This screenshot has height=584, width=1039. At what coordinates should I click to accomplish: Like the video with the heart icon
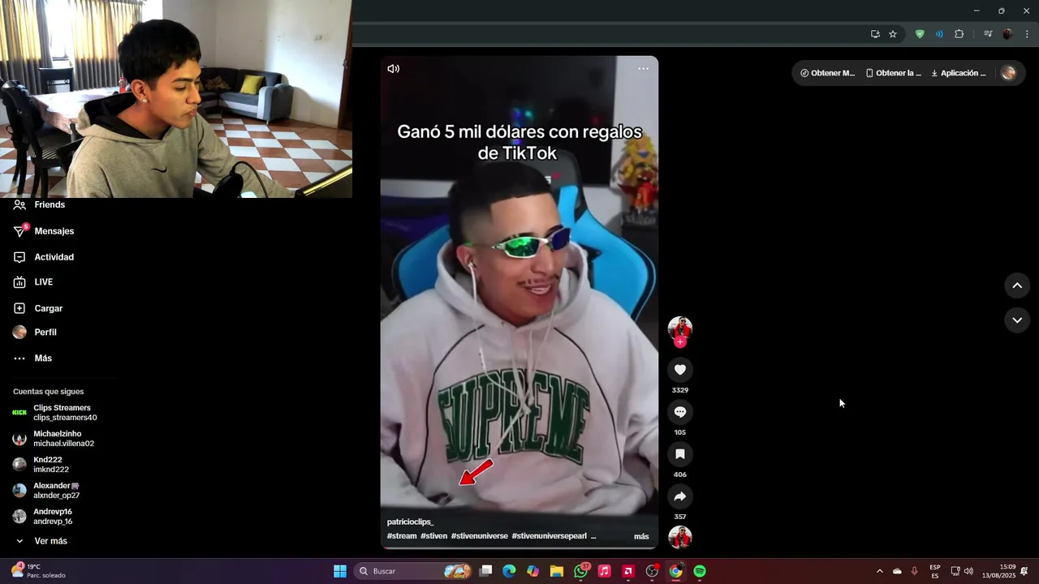click(x=680, y=370)
